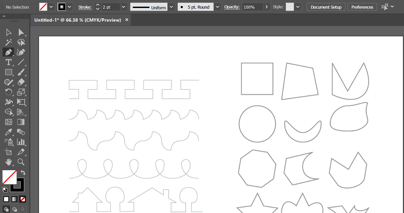Select the Gradient tool

pyautogui.click(x=21, y=122)
